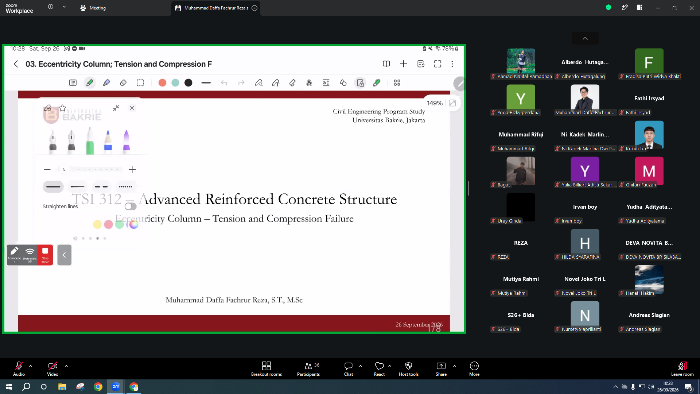Select the highlighter pen tool
Image resolution: width=700 pixels, height=394 pixels.
tap(106, 83)
